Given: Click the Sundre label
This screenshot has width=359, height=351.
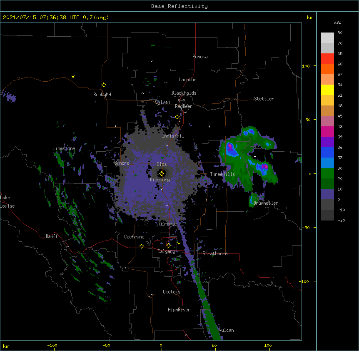Looking at the screenshot, I should [122, 163].
